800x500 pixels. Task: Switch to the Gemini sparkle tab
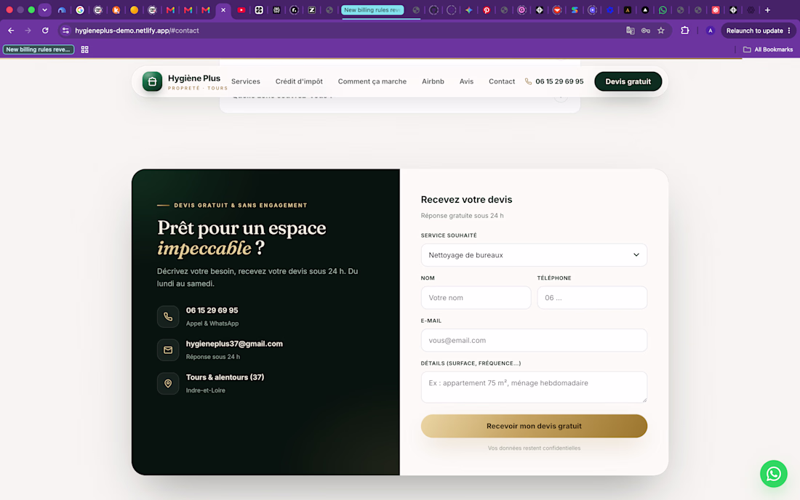click(469, 9)
